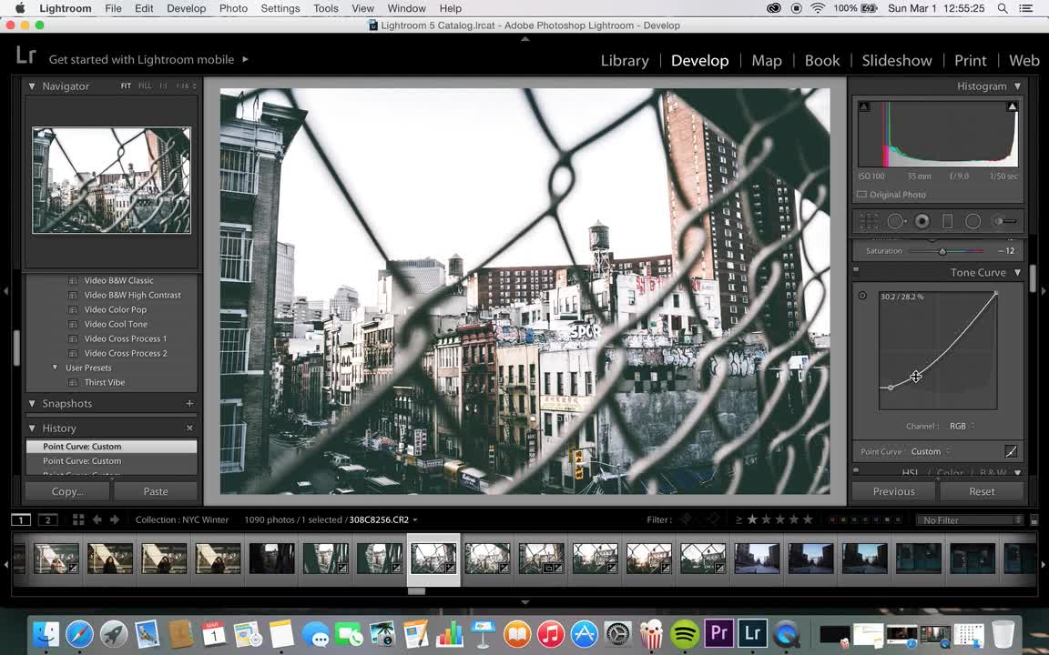Apply the Video Cross Process 2 preset
This screenshot has height=655, width=1049.
[125, 353]
